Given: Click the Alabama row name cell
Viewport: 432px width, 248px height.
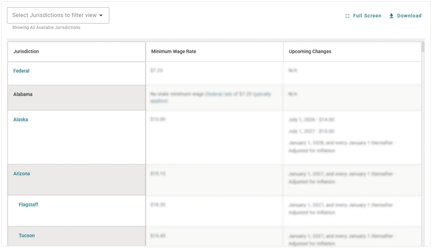Looking at the screenshot, I should [x=23, y=94].
